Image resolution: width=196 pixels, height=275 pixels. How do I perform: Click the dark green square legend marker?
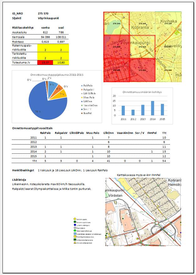[x=75, y=240]
